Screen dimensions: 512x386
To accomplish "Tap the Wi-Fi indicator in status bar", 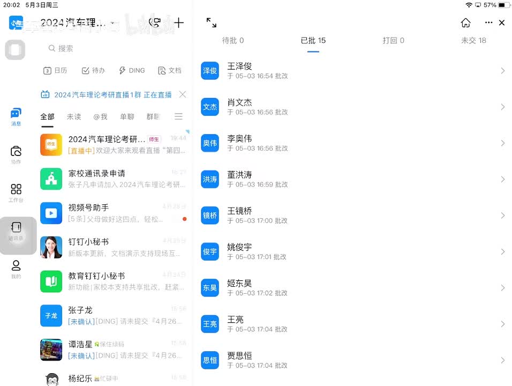I will click(x=469, y=5).
